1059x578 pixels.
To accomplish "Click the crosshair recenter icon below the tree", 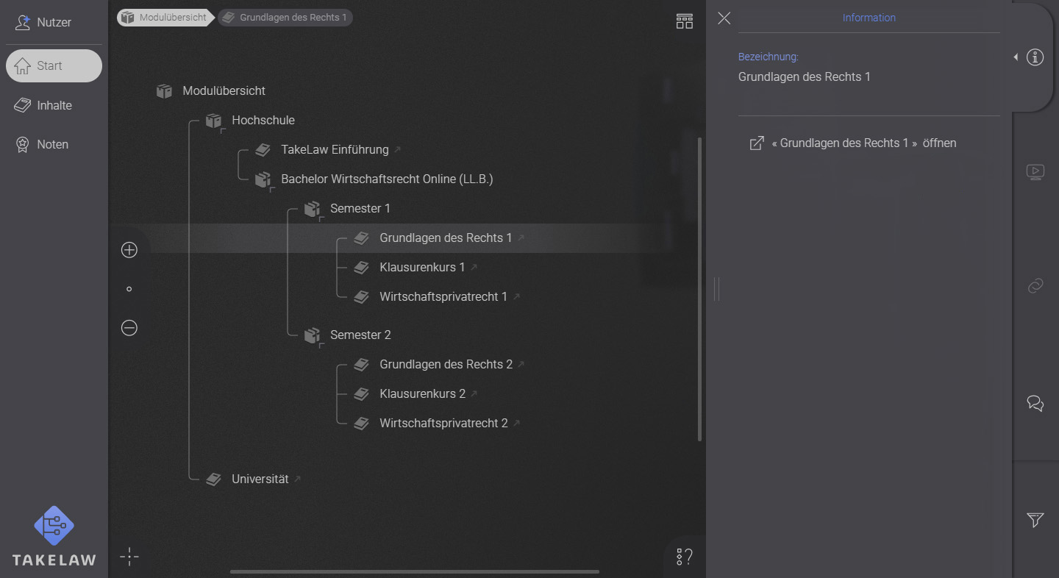I will click(129, 557).
